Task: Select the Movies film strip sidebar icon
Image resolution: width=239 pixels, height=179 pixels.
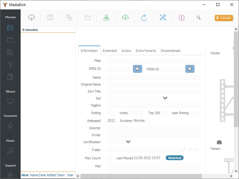Action: click(x=10, y=28)
